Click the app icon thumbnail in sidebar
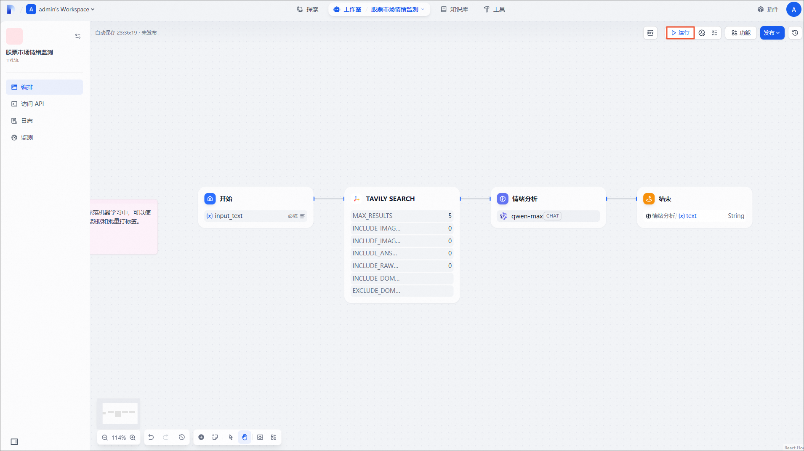Viewport: 804px width, 451px height. click(14, 36)
